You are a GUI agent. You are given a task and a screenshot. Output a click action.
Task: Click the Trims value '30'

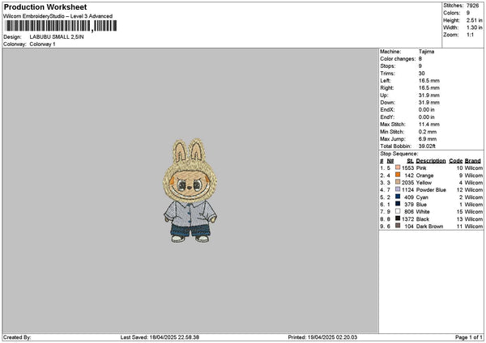[421, 74]
